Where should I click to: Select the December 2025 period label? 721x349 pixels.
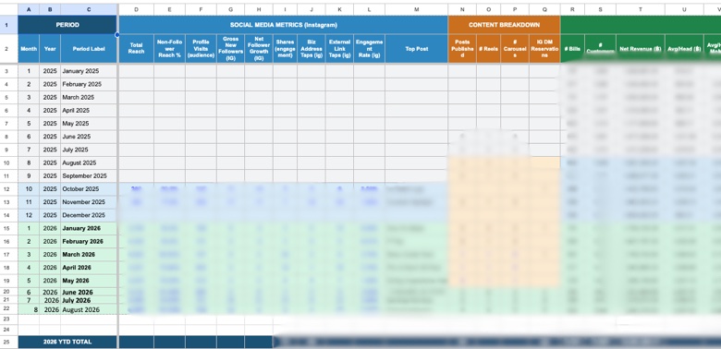pyautogui.click(x=89, y=215)
